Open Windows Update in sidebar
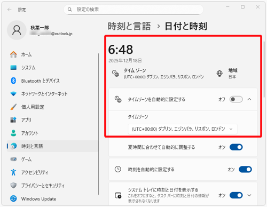Image resolution: width=267 pixels, height=207 pixels. tap(52, 198)
